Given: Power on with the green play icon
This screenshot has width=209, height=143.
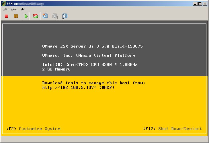Looking at the screenshot, I should coord(26,16).
